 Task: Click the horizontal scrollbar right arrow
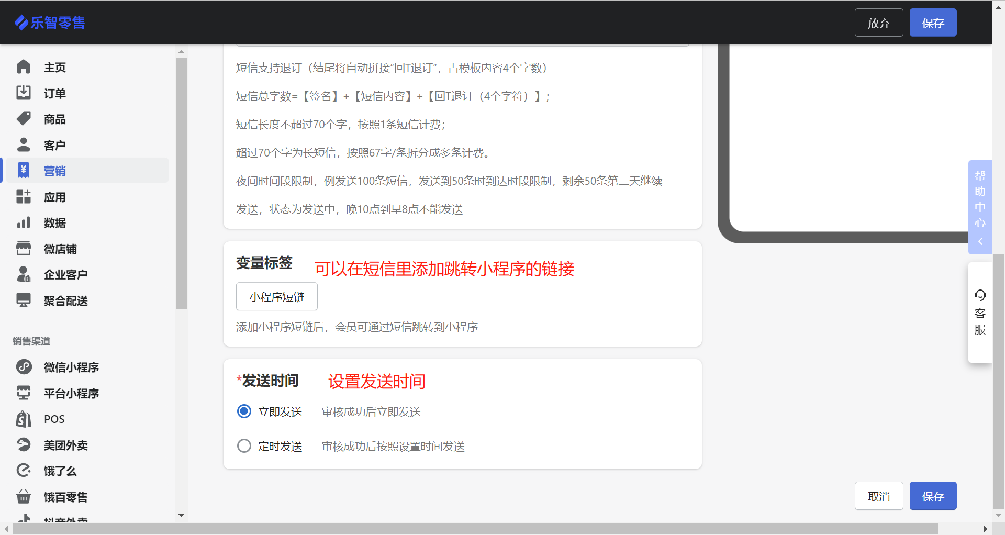click(x=985, y=529)
